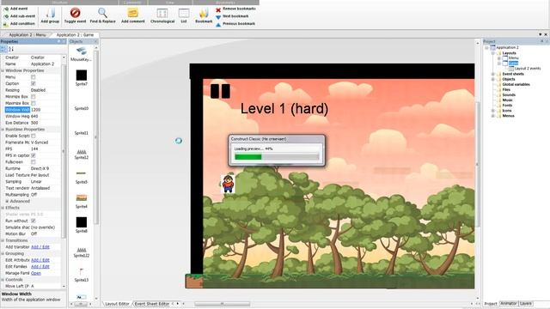
Task: Collapse the Window Properties section
Action: coord(3,70)
